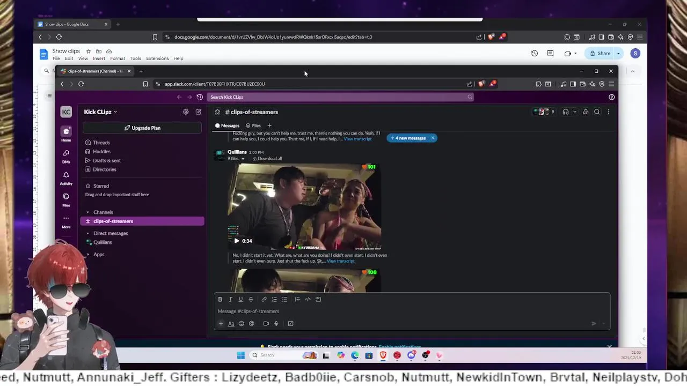The height and width of the screenshot is (386, 687).
Task: Toggle ordered list in message composer
Action: pyautogui.click(x=274, y=299)
